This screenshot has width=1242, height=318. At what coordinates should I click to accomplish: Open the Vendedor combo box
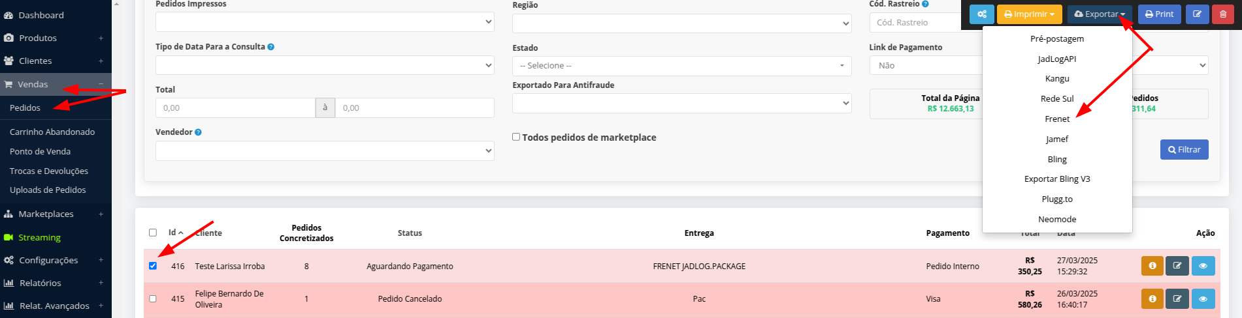324,151
